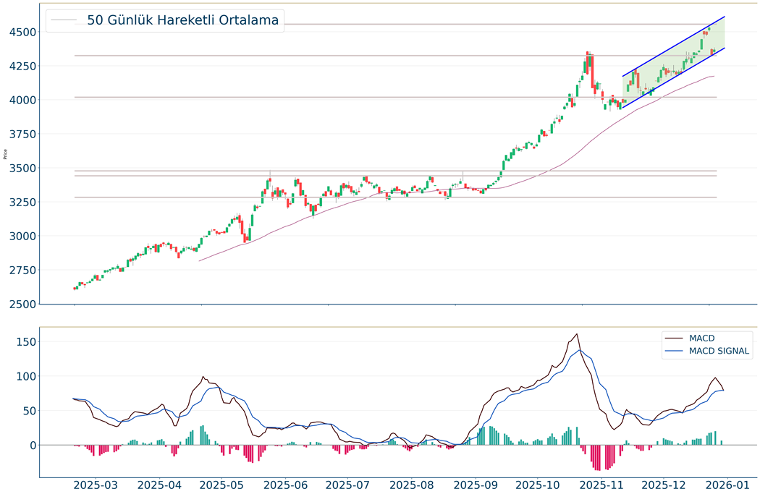Image resolution: width=760 pixels, height=494 pixels.
Task: Click the blue MACD SIGNAL legend line sample
Action: pos(675,352)
